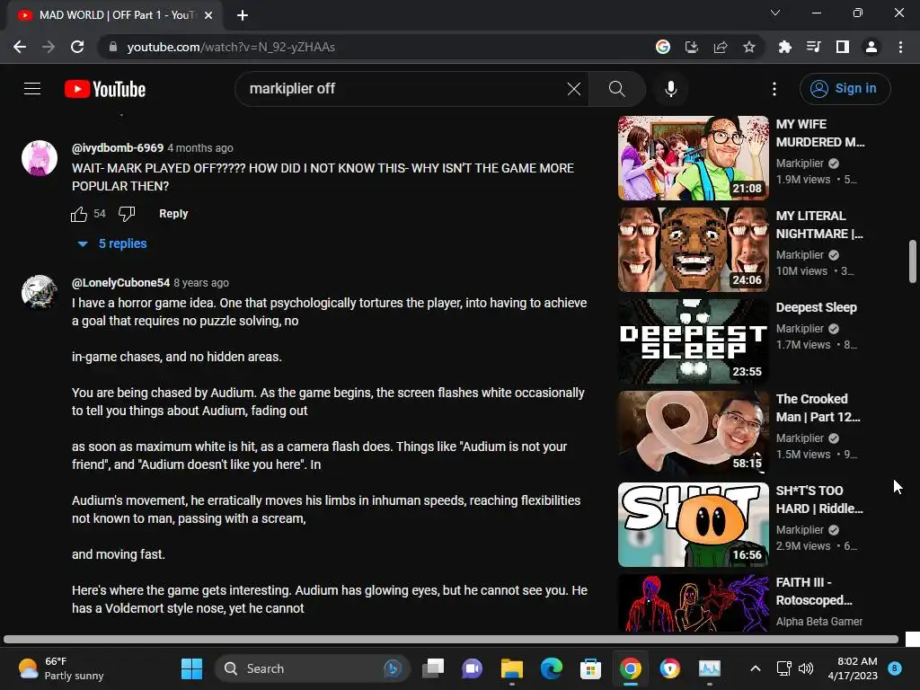Click the page vertical scrollbar thumb
The height and width of the screenshot is (690, 920).
click(913, 261)
